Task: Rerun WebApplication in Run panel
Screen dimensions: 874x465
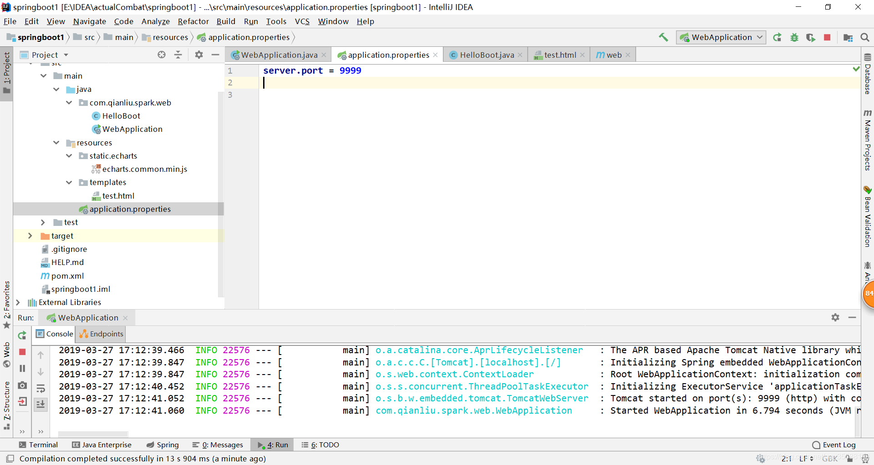Action: click(22, 335)
